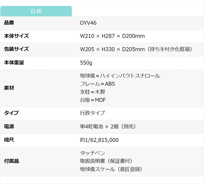The image size is (204, 184).
Task: Select the 行政タイプ value
Action: 92,113
